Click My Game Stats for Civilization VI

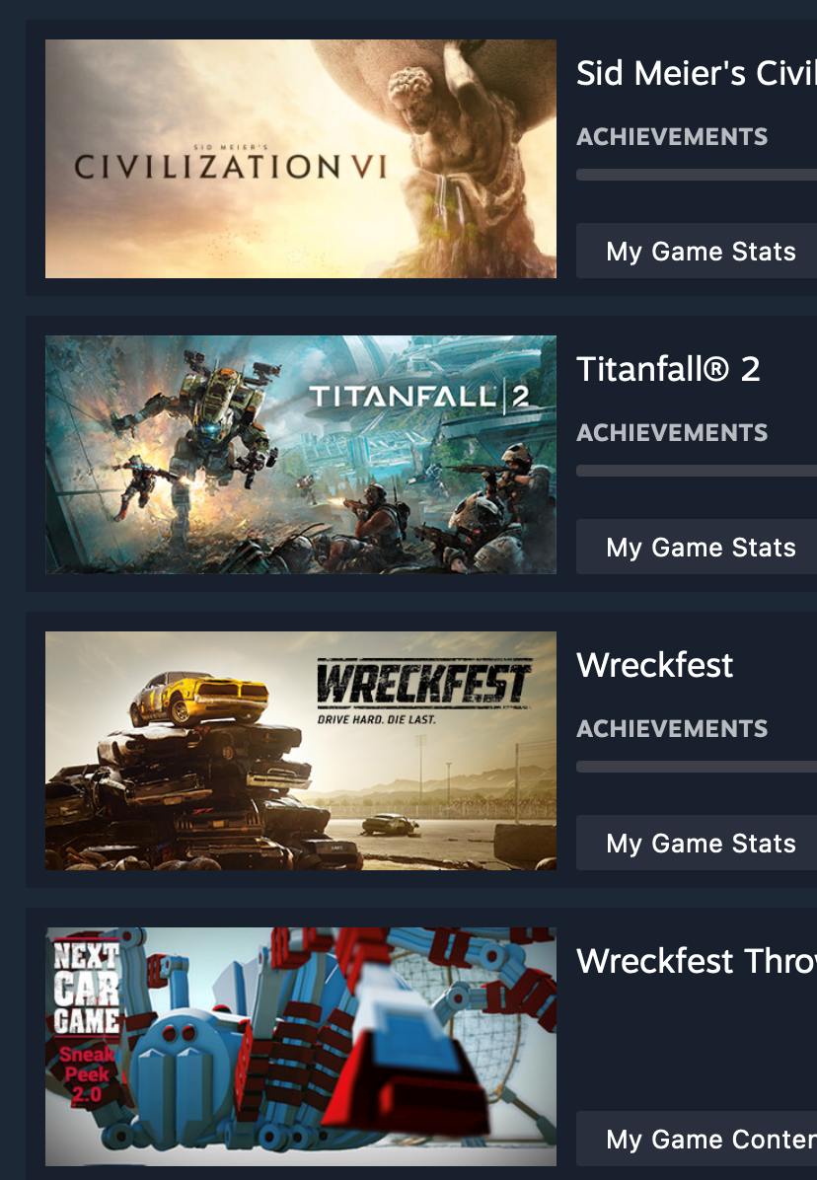coord(697,251)
